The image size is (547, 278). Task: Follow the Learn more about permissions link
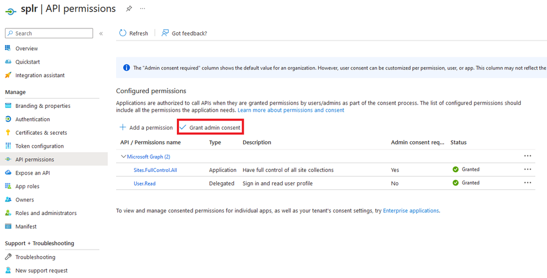point(291,110)
